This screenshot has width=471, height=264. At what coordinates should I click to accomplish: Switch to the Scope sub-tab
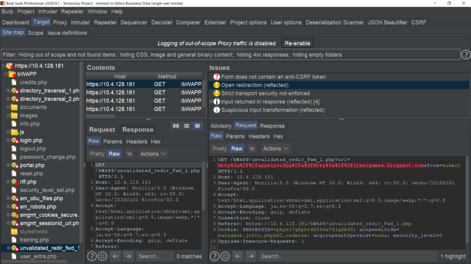[x=35, y=33]
